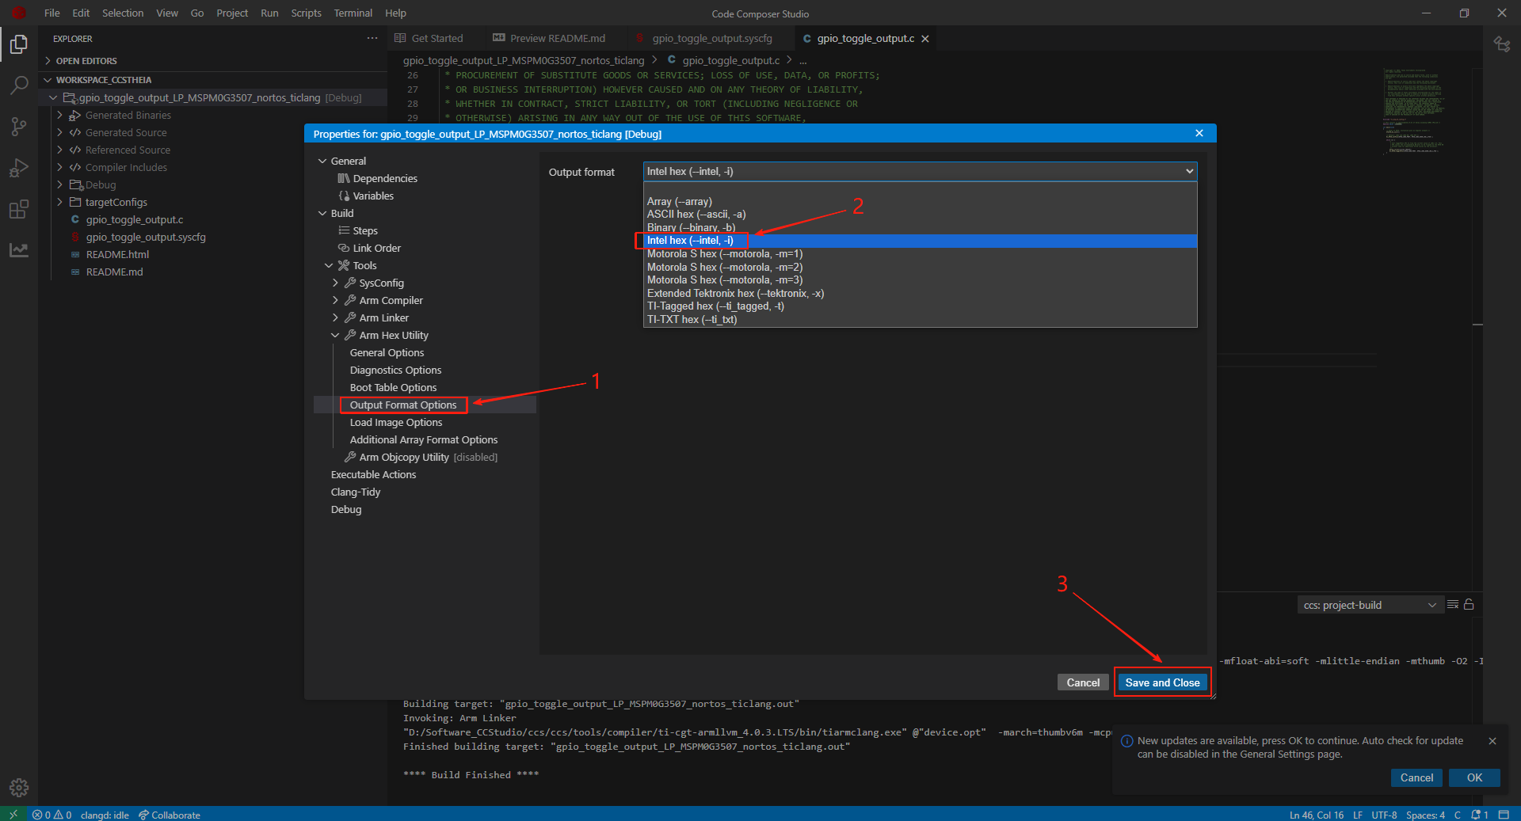The height and width of the screenshot is (821, 1521).
Task: Click Collaborate in status bar
Action: [170, 815]
